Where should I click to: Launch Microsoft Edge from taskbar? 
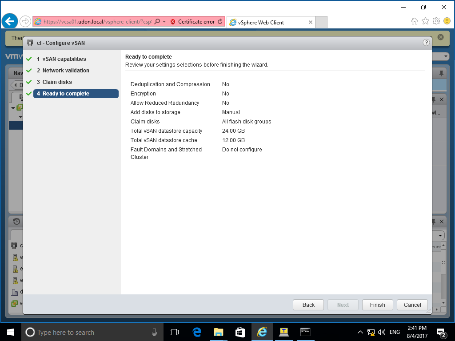197,332
